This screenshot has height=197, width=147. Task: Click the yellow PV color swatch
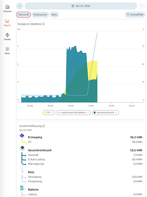coord(45,112)
